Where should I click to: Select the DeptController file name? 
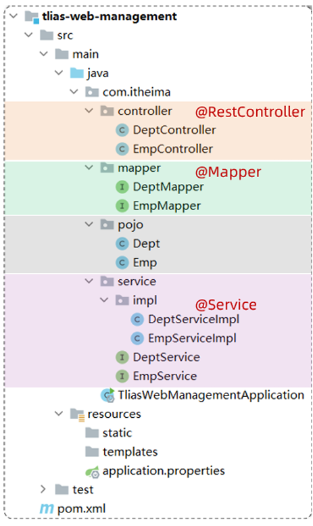click(174, 130)
